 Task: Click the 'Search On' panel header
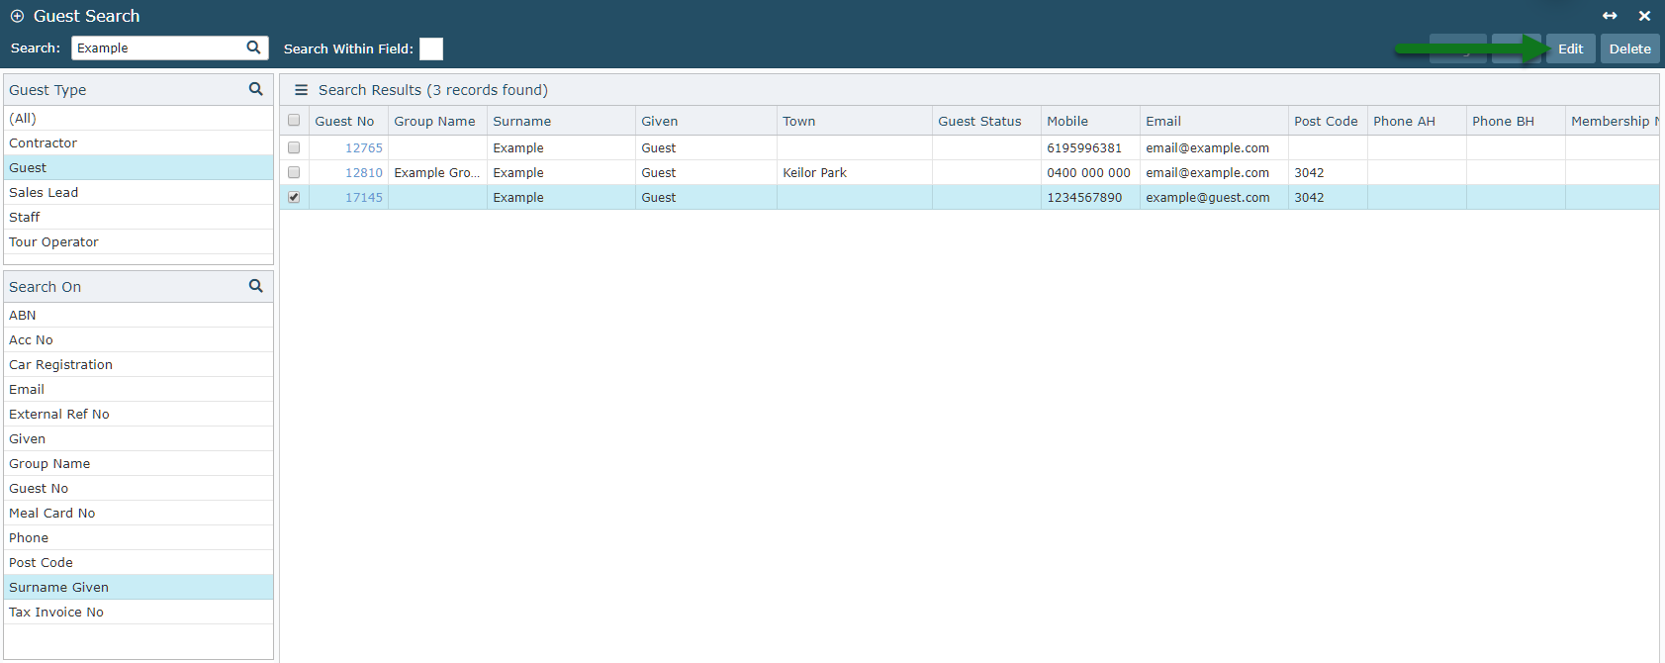139,286
